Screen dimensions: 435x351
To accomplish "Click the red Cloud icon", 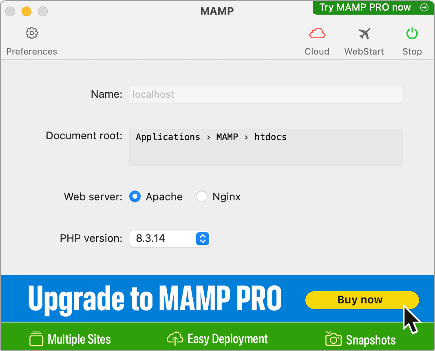I will (317, 33).
